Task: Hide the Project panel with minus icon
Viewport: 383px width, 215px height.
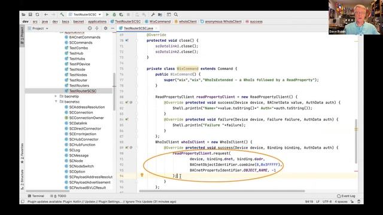Action: pyautogui.click(x=113, y=29)
